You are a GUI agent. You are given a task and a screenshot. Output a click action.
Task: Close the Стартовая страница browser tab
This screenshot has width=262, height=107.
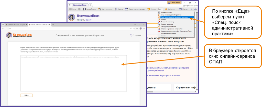pyautogui.click(x=26, y=25)
